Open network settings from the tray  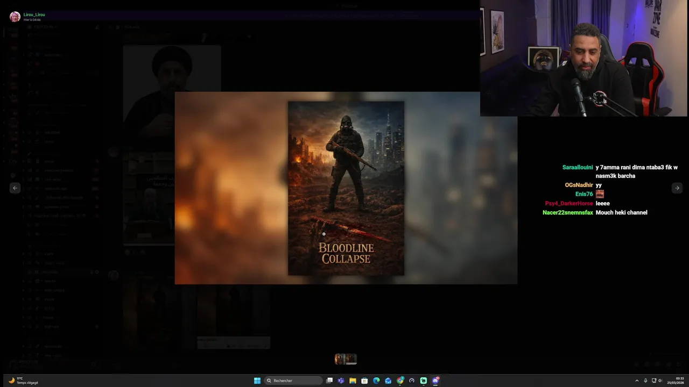coord(654,381)
